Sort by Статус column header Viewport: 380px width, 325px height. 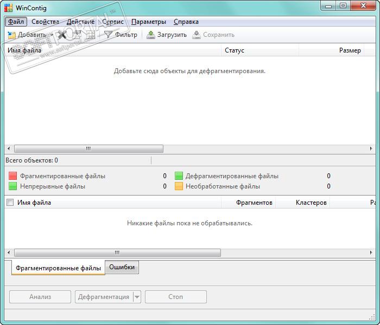click(260, 50)
